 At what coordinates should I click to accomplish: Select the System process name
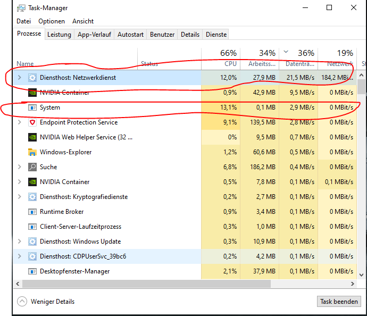point(50,107)
